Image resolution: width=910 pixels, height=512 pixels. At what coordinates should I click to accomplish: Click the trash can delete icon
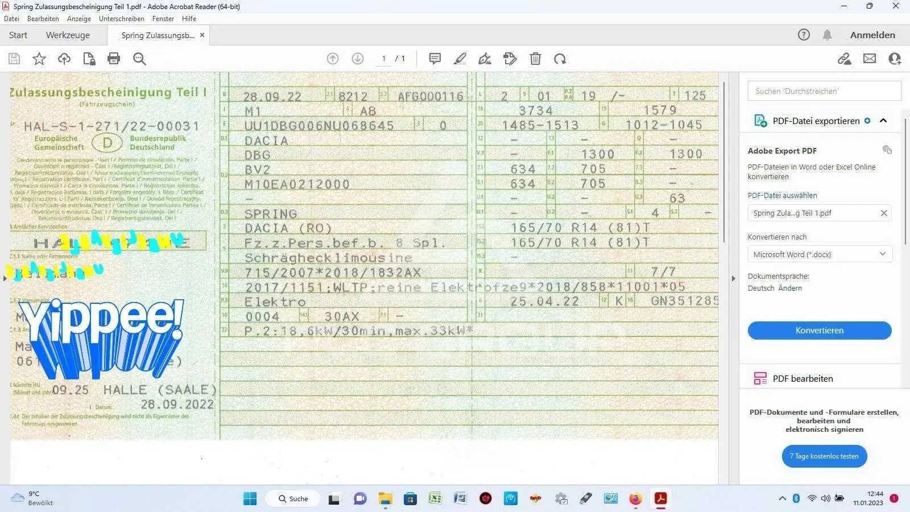[535, 59]
